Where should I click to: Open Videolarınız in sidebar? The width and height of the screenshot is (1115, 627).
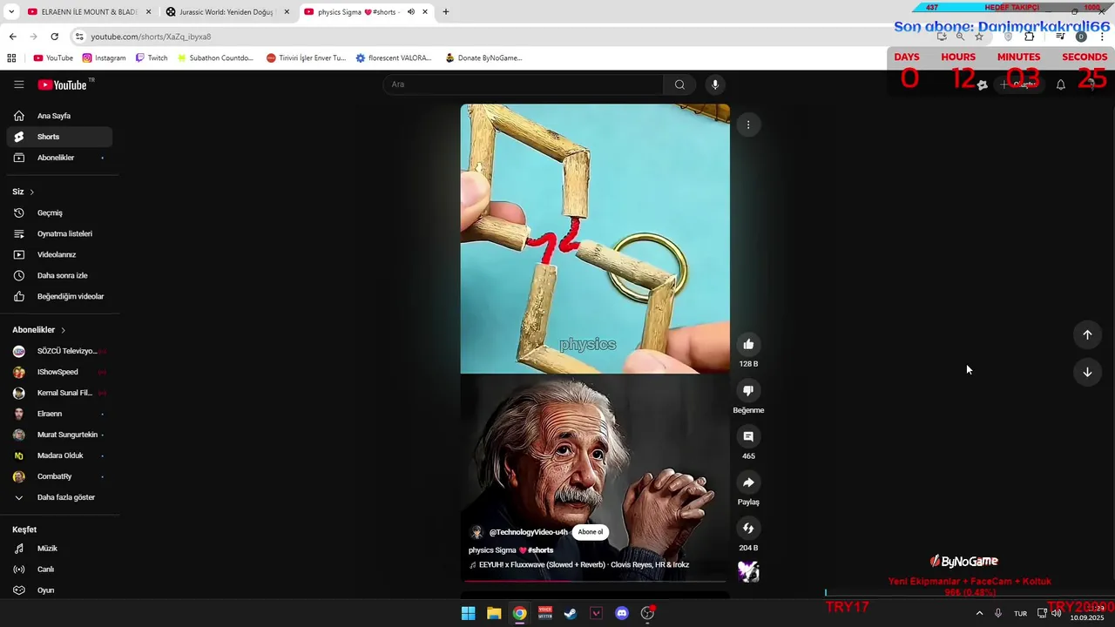tap(59, 254)
